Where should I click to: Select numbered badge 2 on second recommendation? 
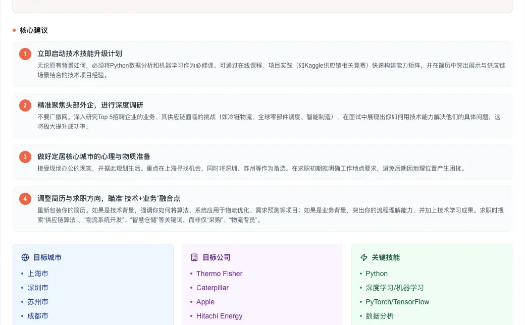[x=25, y=105]
